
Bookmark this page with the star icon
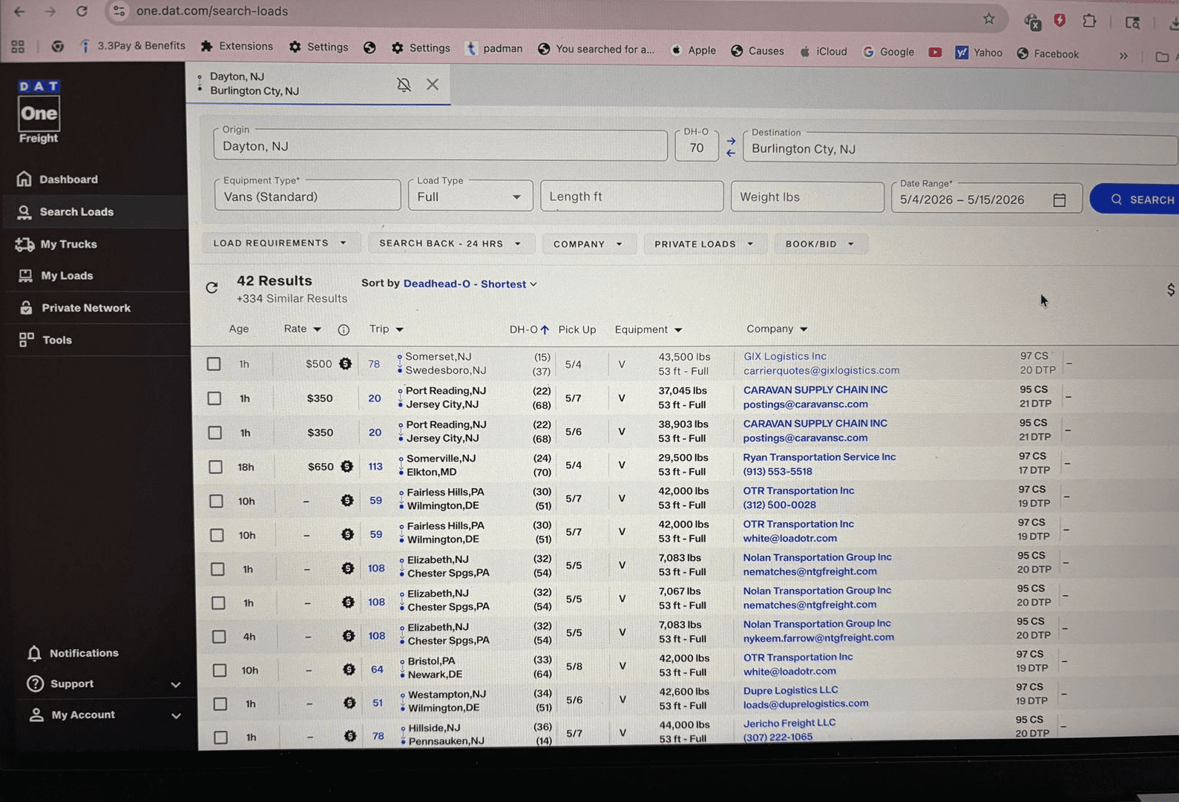[x=989, y=19]
